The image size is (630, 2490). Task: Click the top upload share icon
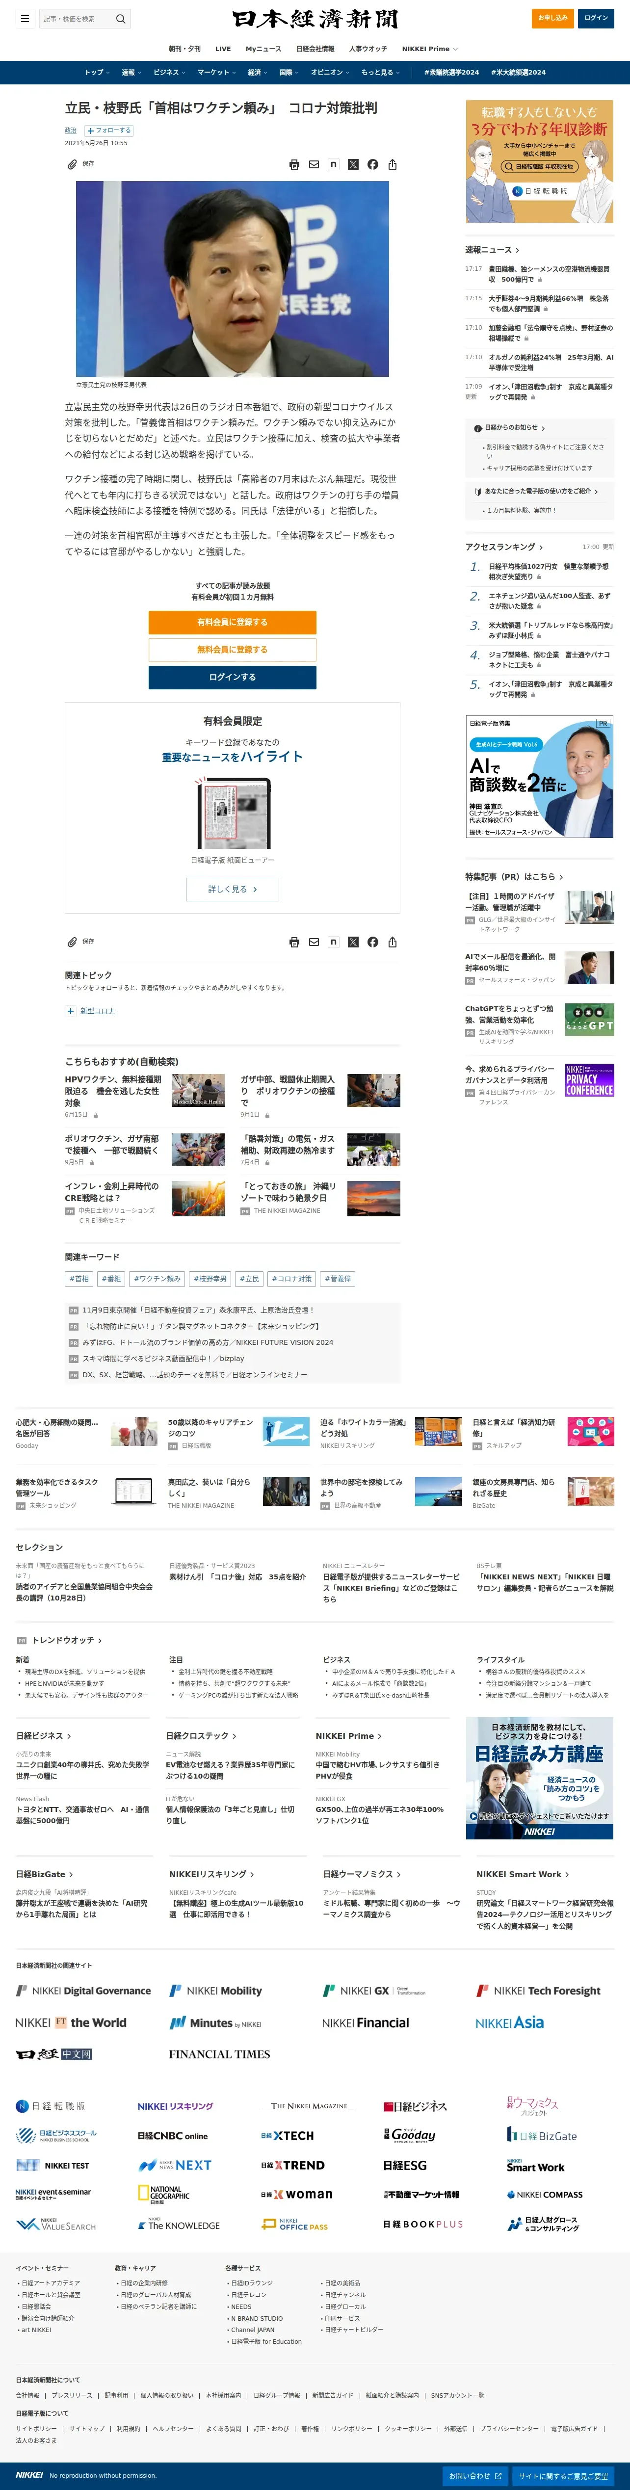(x=393, y=164)
